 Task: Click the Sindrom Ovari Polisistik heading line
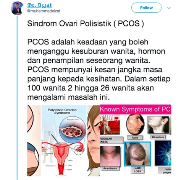click(x=86, y=23)
